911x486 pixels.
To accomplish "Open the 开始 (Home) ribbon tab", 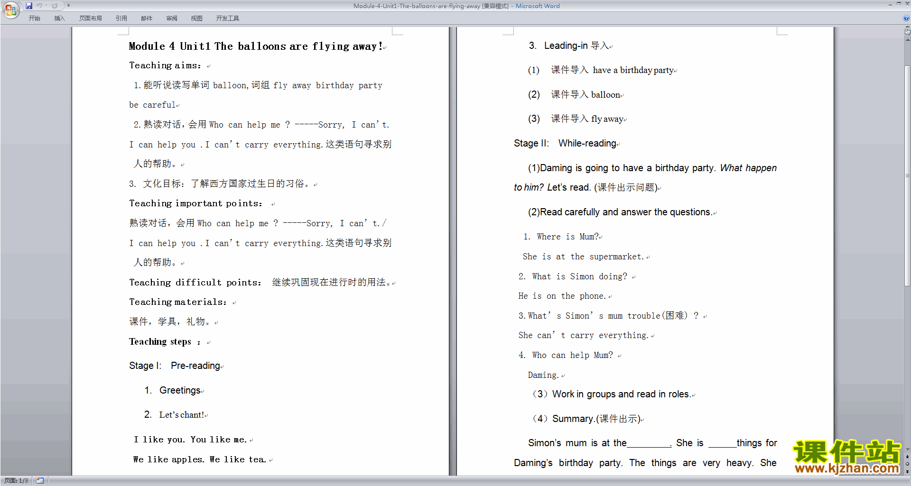I will 34,18.
